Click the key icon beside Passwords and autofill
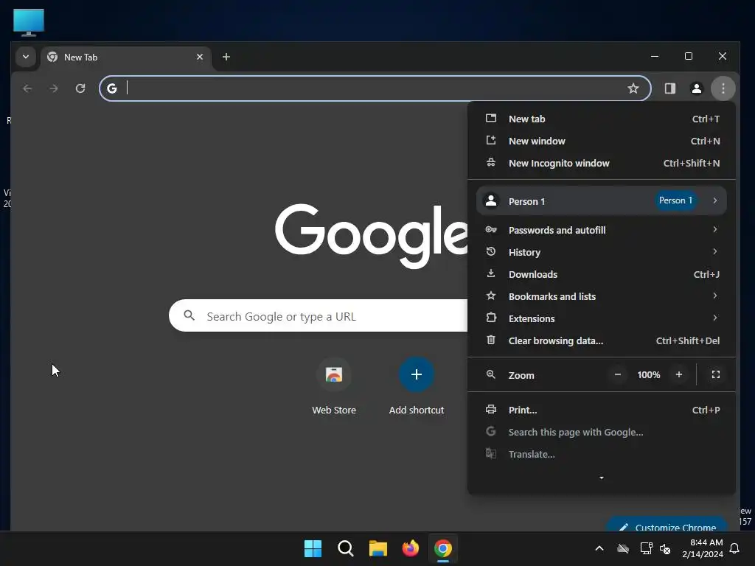This screenshot has height=566, width=755. click(490, 230)
